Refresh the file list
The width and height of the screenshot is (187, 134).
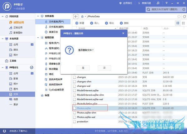tap(185, 16)
